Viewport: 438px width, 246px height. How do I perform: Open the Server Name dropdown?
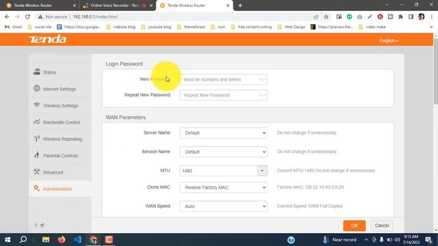(224, 133)
